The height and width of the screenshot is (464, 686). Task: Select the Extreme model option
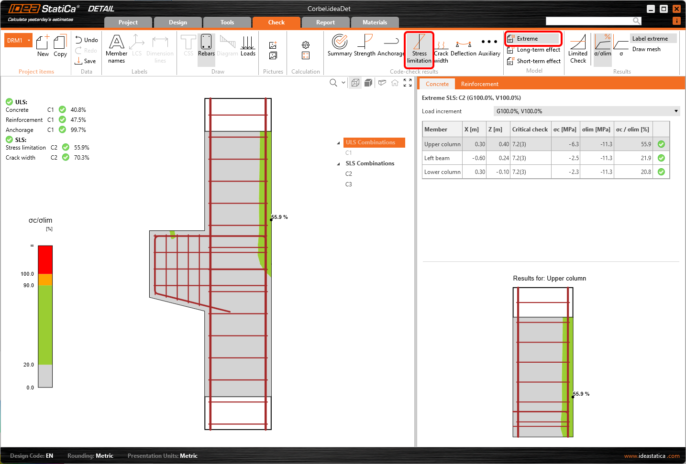point(532,39)
